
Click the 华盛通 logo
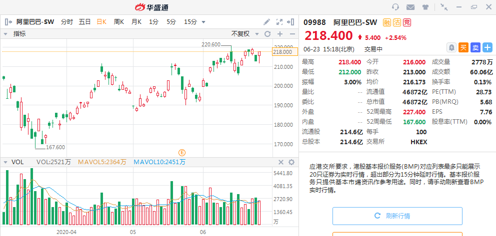tap(152, 7)
